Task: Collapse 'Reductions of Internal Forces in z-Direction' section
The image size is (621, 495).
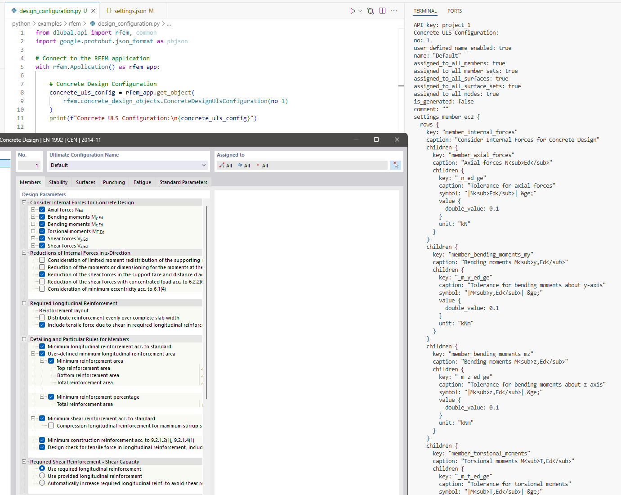Action: point(24,252)
